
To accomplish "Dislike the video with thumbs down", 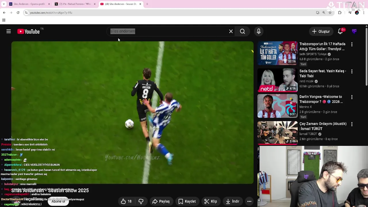I will (x=141, y=202).
